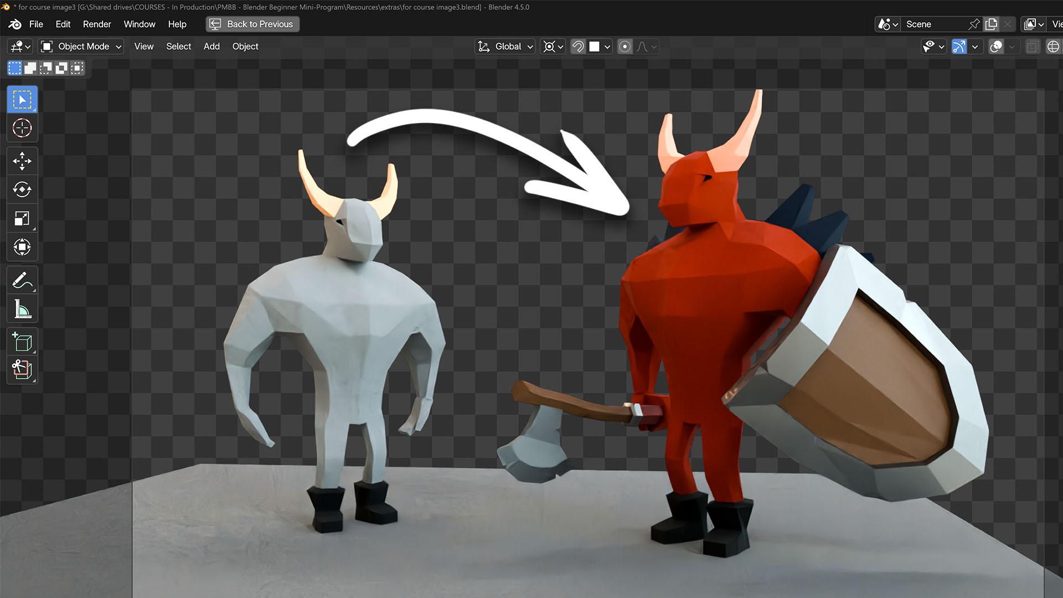Image resolution: width=1063 pixels, height=598 pixels.
Task: Click the Scene name field
Action: point(936,24)
